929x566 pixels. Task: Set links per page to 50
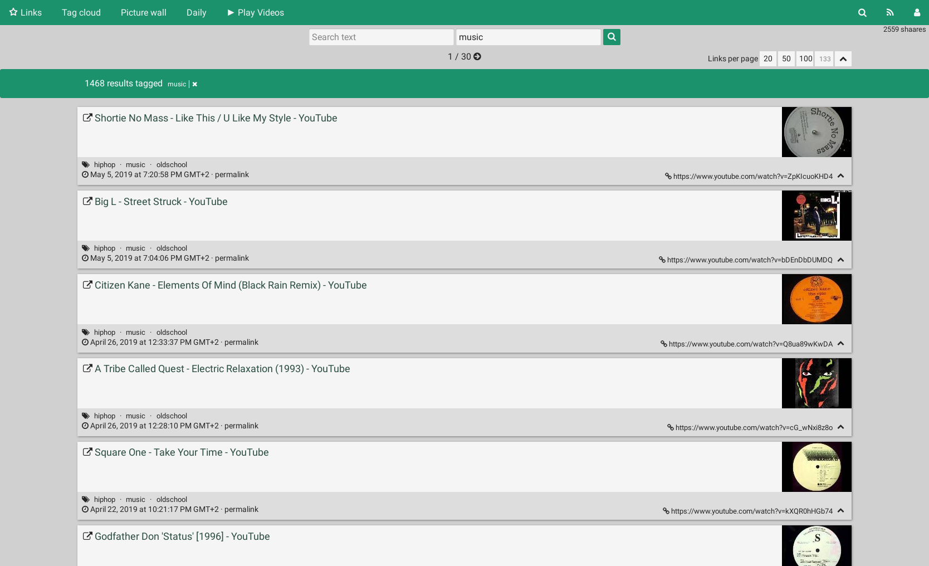[x=786, y=59]
